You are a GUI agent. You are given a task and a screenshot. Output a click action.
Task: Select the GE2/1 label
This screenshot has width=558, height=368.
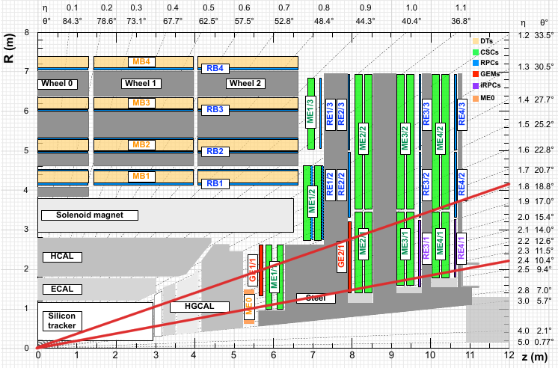point(342,257)
